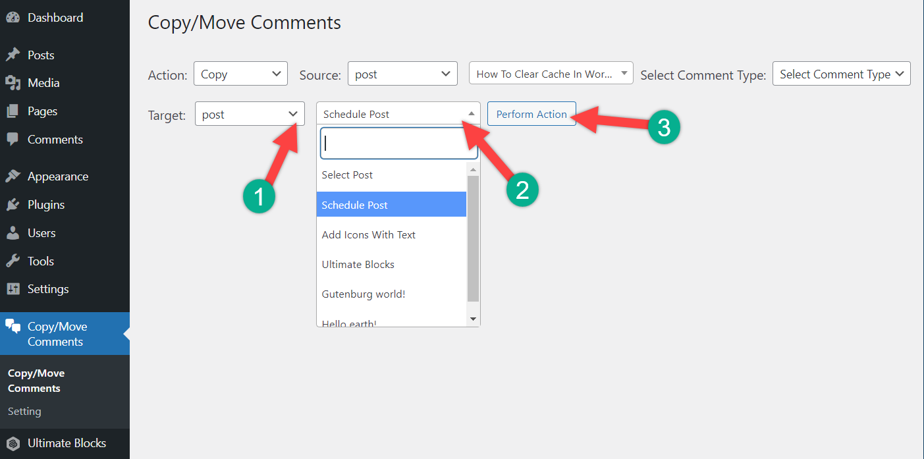Open the Setting submenu link
Viewport: 924px width, 459px height.
coord(24,412)
